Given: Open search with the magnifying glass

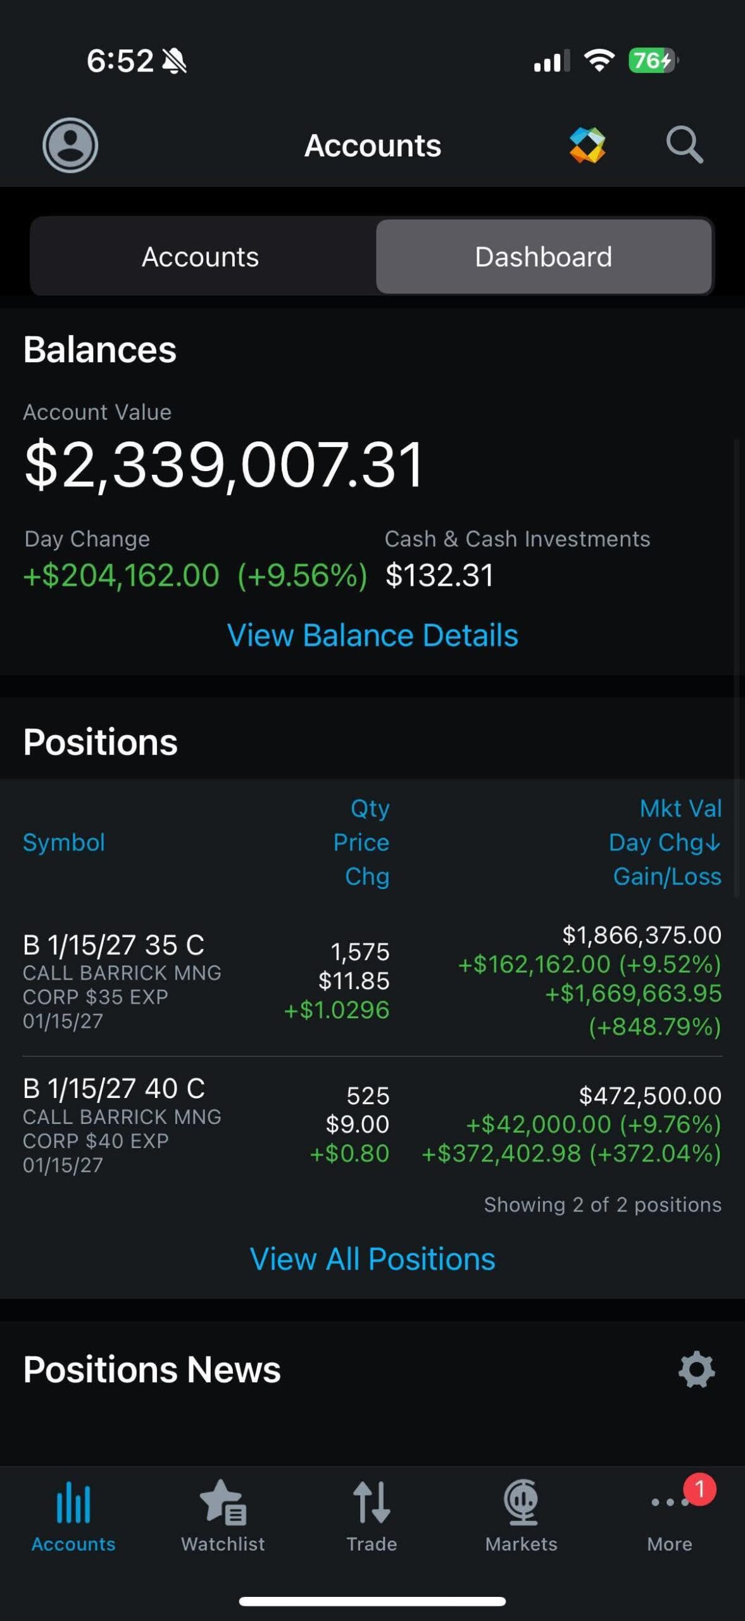Looking at the screenshot, I should coord(684,145).
